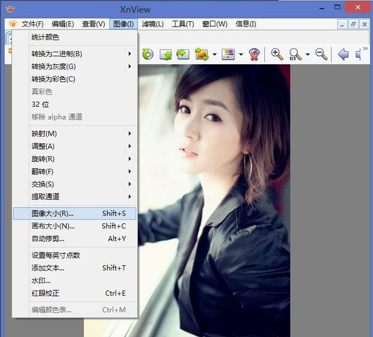373x337 pixels.
Task: Open the 编辑(E) menu
Action: (63, 24)
